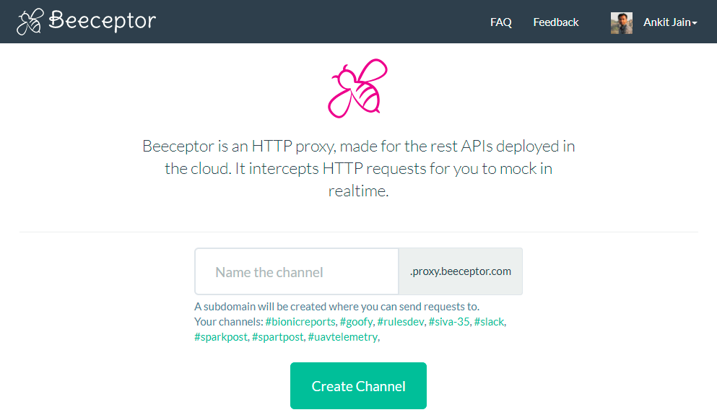
Task: Open the #siva-35 channel
Action: (449, 322)
